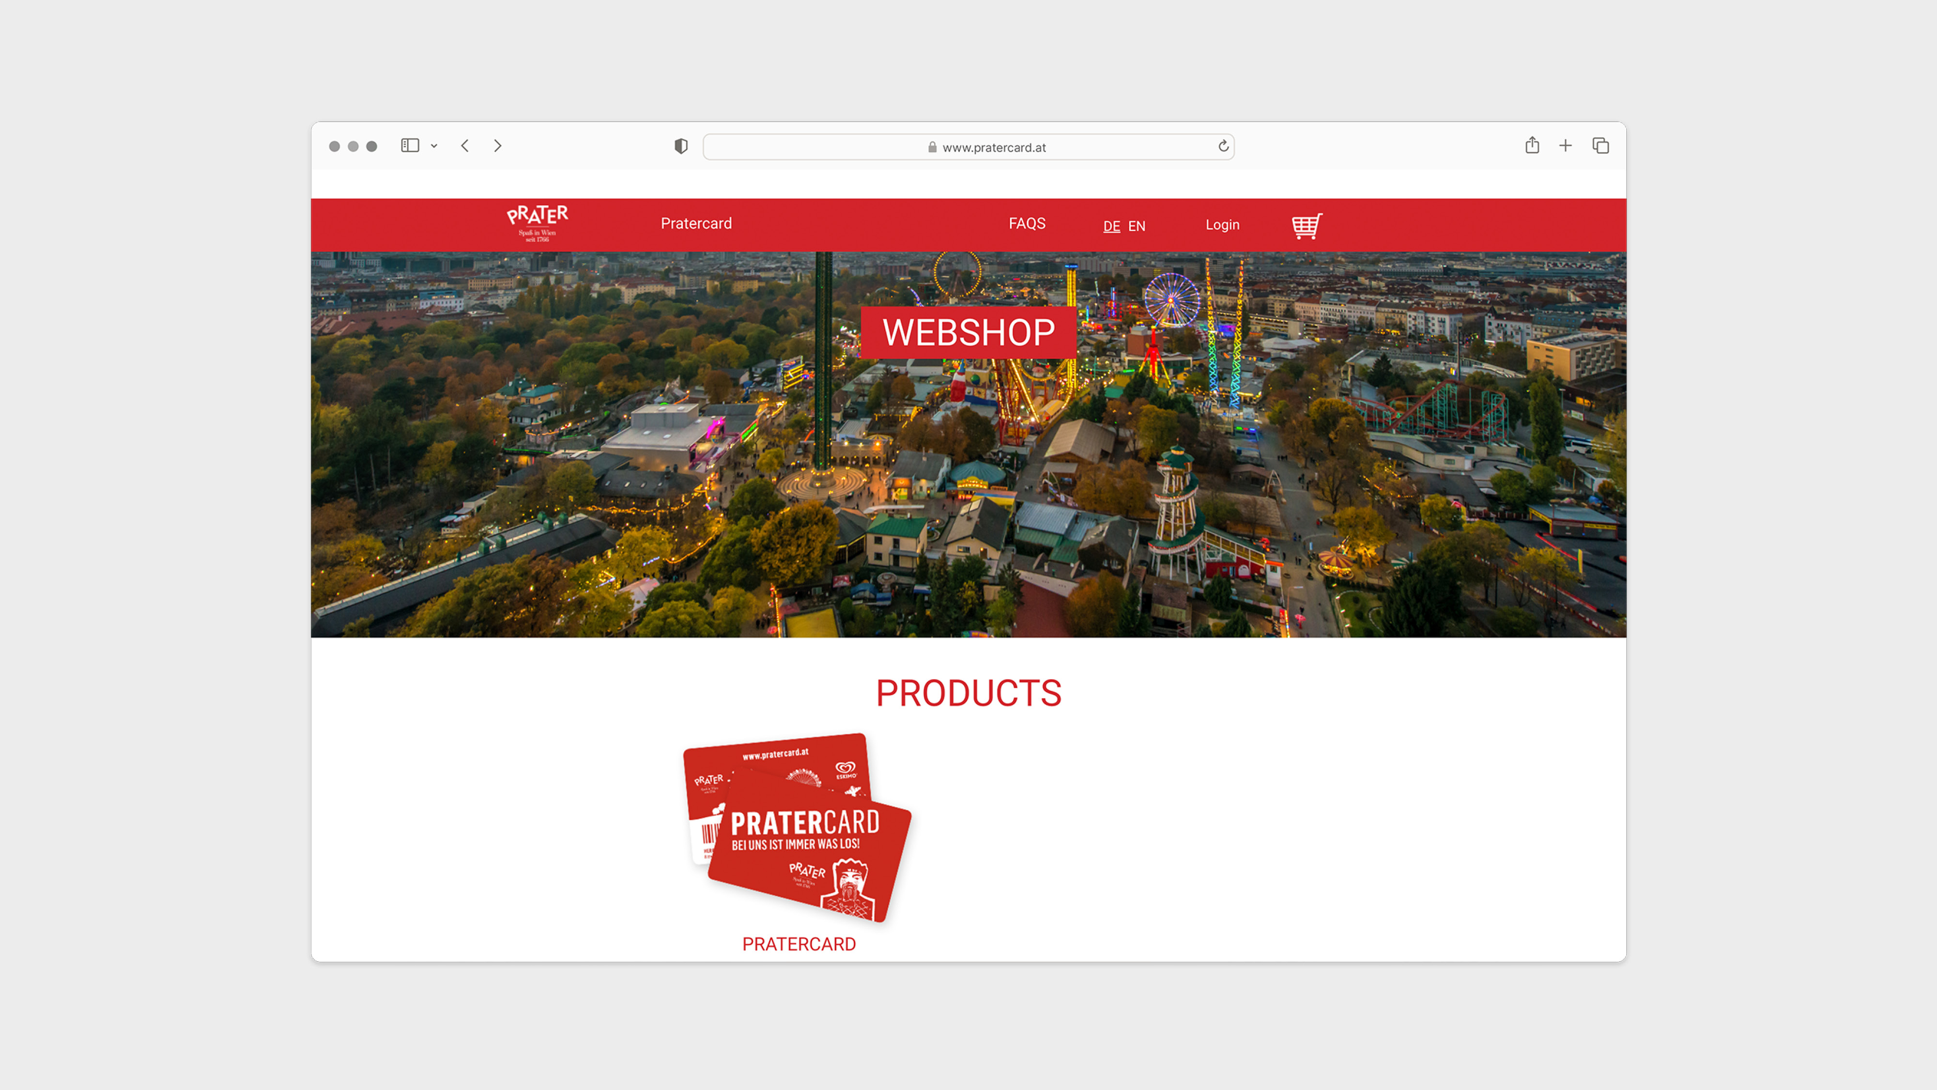Open a new tab with the plus icon
1937x1090 pixels.
1566,146
